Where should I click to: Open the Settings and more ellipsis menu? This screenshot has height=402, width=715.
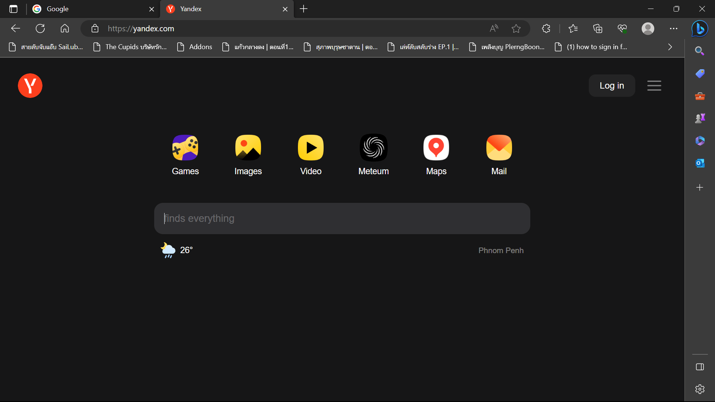(674, 28)
